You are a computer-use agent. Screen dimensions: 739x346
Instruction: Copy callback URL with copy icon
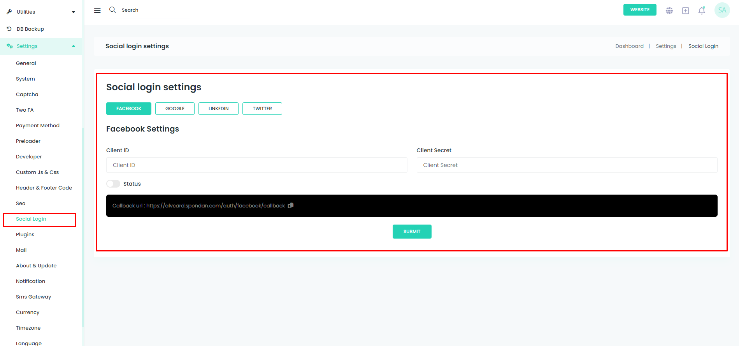[x=290, y=205]
